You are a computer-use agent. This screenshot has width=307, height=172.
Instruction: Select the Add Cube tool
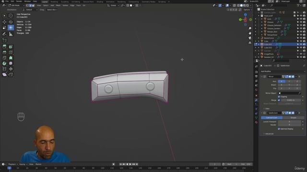[x=4, y=40]
